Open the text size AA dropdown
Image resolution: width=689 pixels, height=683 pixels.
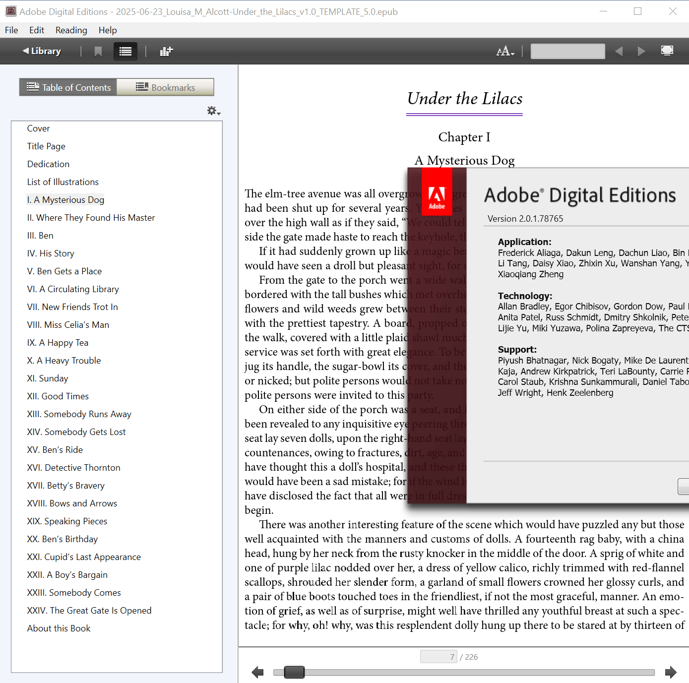505,51
